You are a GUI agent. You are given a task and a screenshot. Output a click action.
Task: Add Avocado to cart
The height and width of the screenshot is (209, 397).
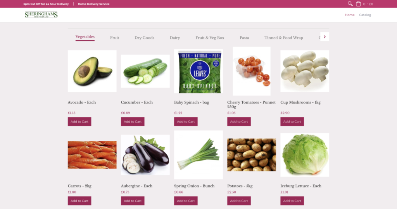pos(79,122)
